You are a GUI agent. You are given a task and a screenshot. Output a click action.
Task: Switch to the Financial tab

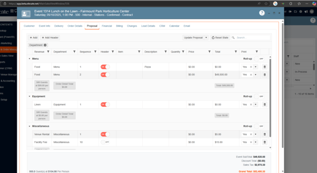tap(107, 26)
